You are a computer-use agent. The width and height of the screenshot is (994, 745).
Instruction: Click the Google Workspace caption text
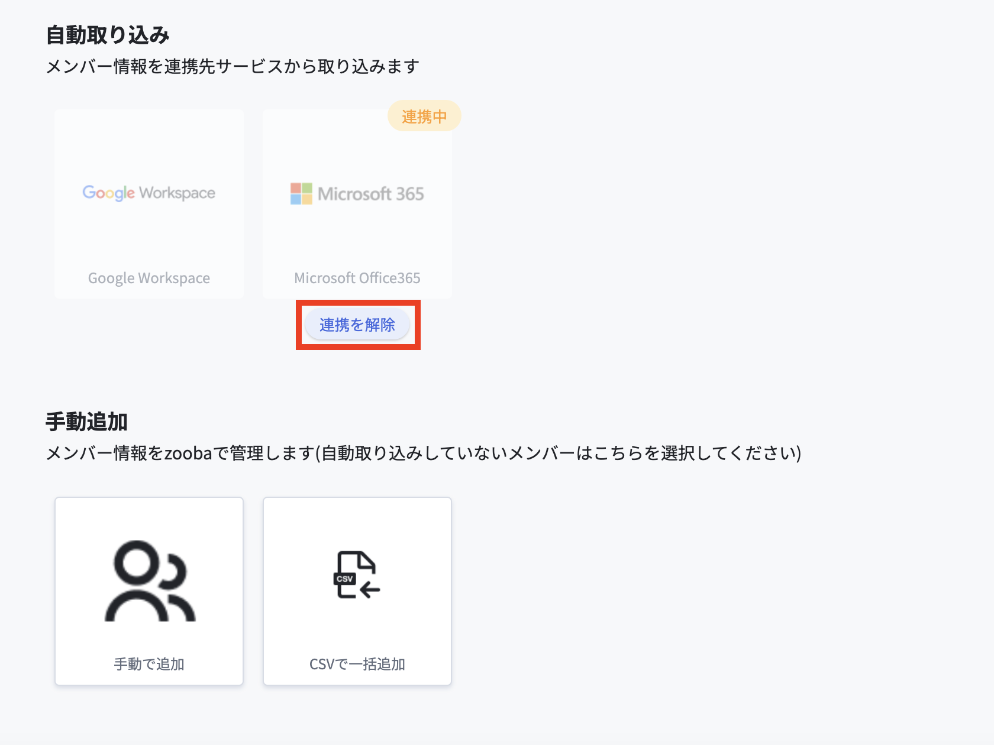click(x=149, y=278)
